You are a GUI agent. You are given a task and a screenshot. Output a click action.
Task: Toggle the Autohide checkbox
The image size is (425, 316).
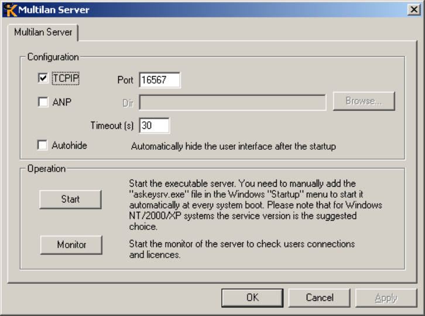[x=42, y=145]
